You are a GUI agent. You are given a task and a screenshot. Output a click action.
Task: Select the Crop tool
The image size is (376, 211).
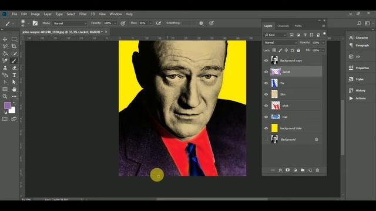click(14, 46)
